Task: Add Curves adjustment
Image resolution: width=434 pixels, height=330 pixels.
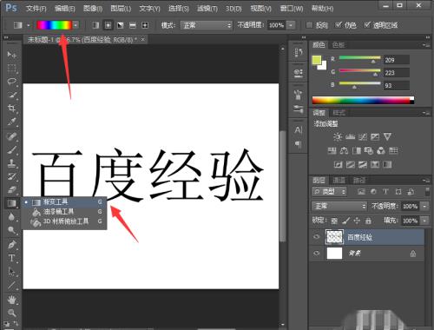Action: coord(363,136)
